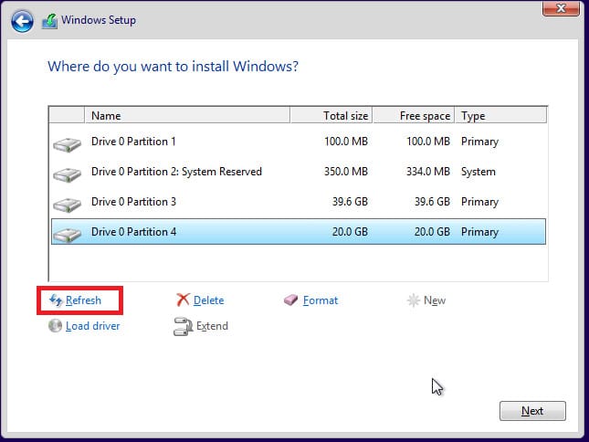Screen dimensions: 589x442
Task: Click the blue back arrow button
Action: [x=22, y=21]
